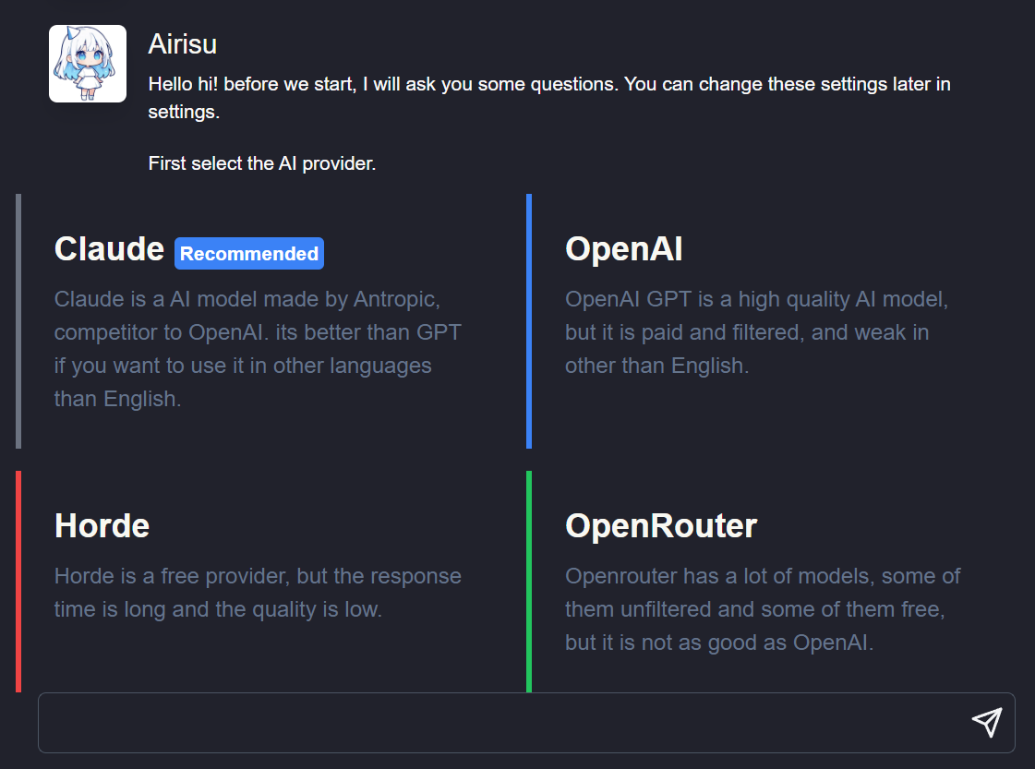Click the green accent bar beside OpenRouter
This screenshot has width=1035, height=769.
(x=529, y=582)
